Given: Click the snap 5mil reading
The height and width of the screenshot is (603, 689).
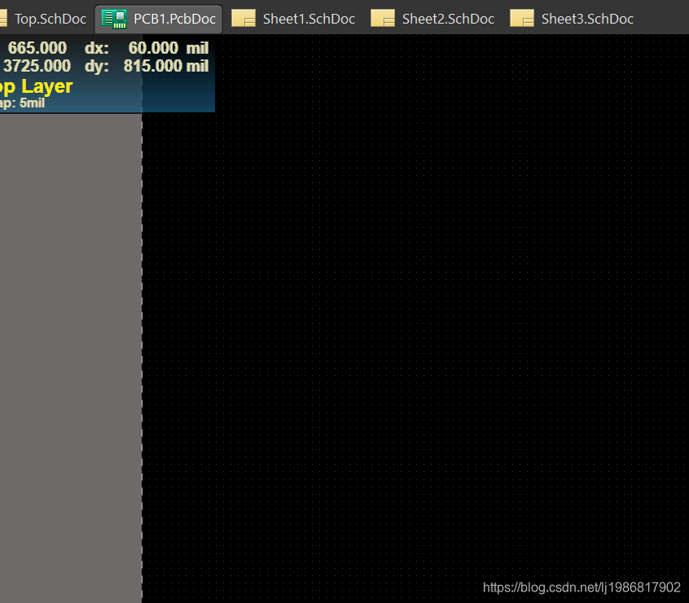Looking at the screenshot, I should point(22,103).
